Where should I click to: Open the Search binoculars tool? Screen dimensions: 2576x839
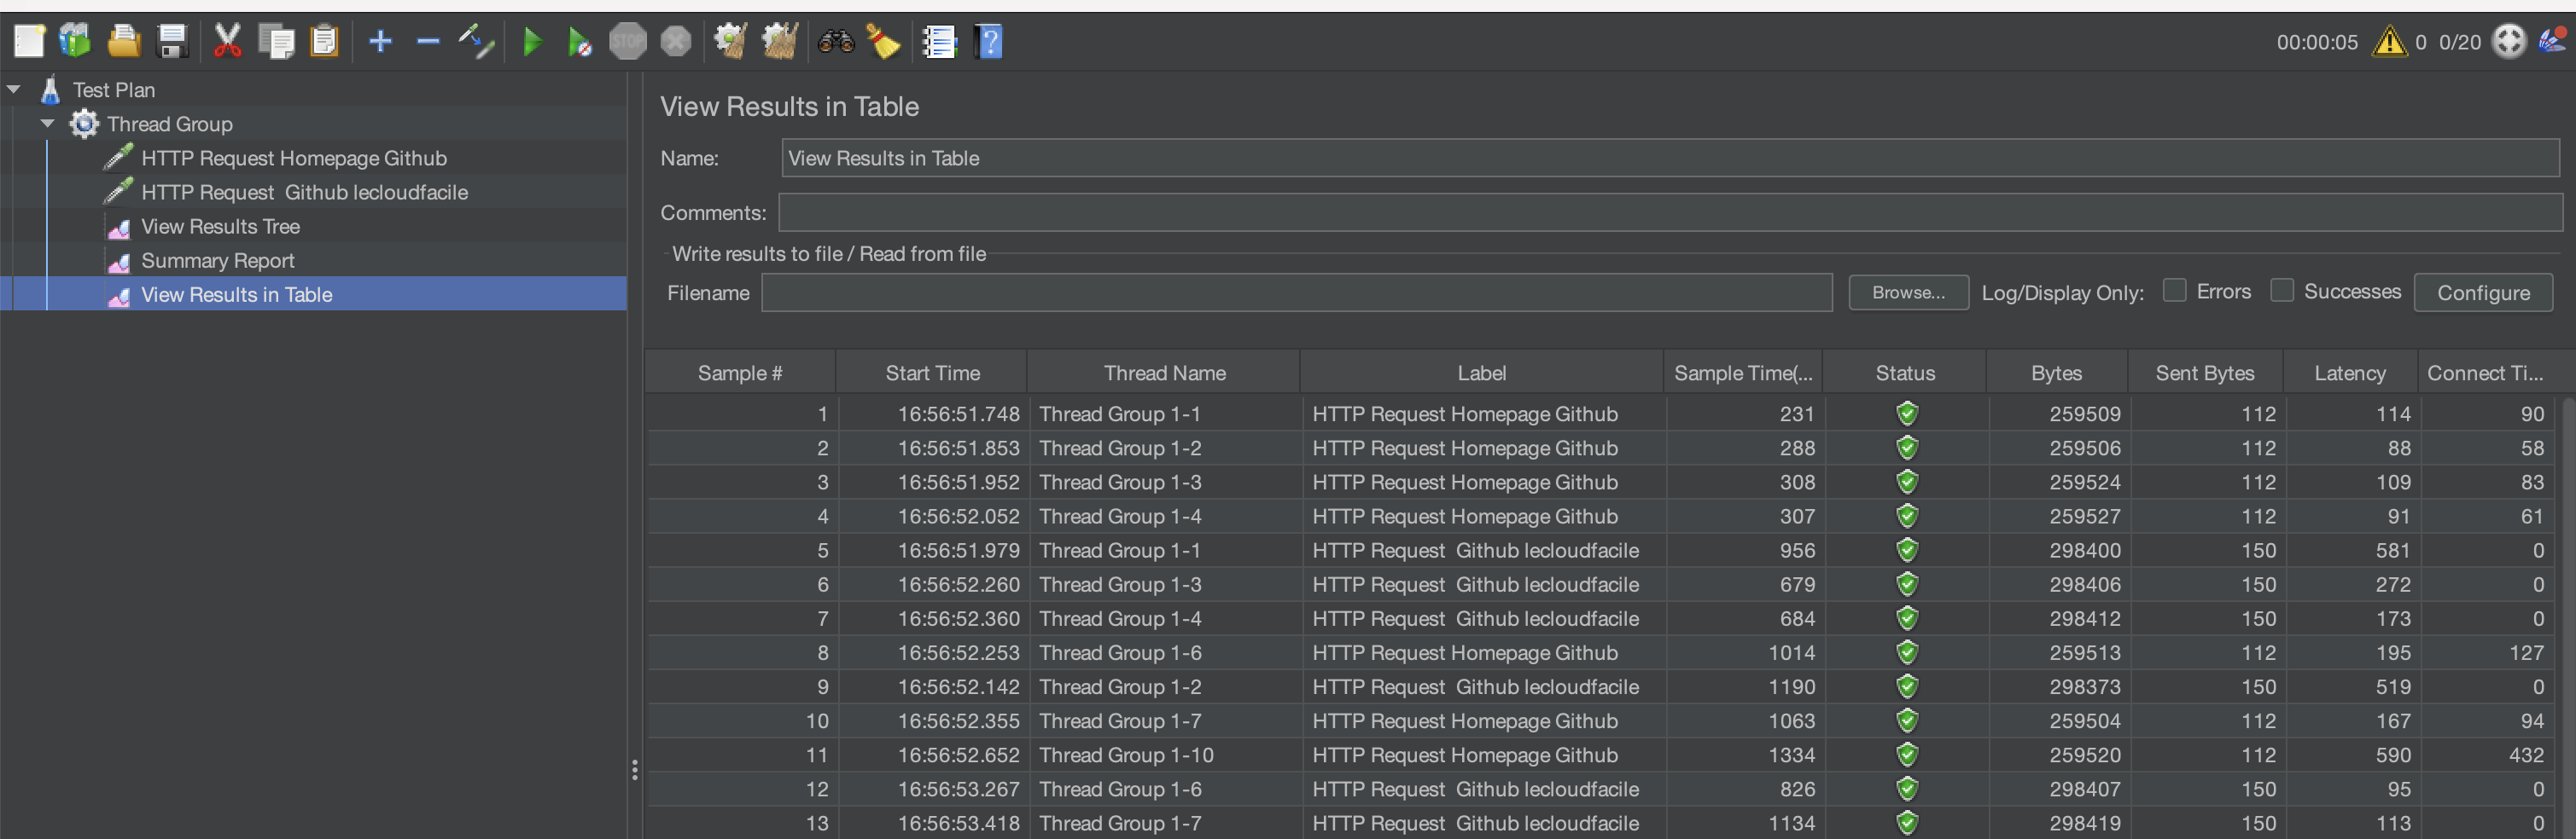pos(836,42)
